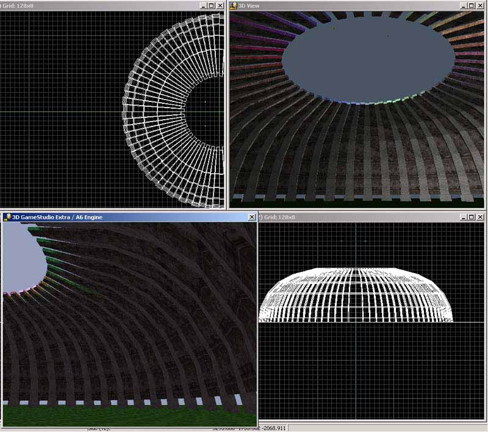Screen dimensions: 488x432
Task: Maximize the top-left Grid 128x8 window
Action: click(211, 5)
